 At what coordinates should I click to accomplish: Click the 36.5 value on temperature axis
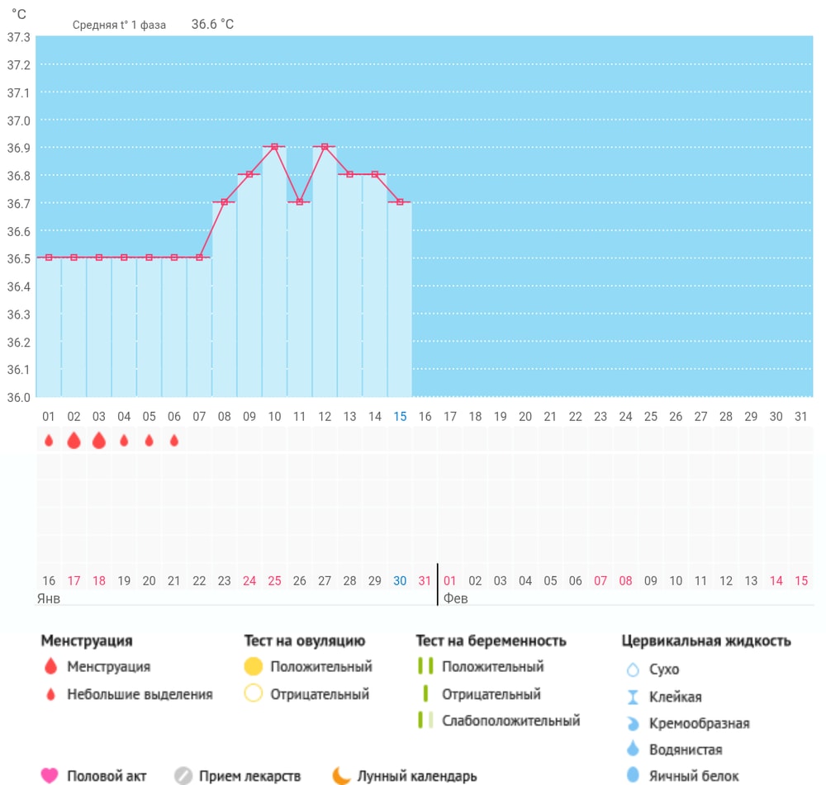click(18, 258)
